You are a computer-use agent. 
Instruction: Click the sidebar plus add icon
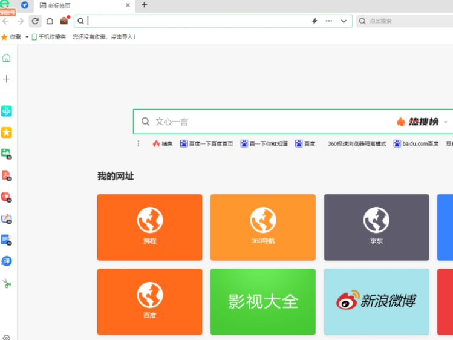7,79
